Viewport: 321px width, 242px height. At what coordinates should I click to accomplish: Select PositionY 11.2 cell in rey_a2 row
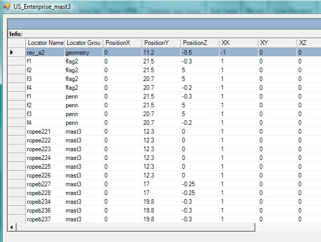point(161,53)
